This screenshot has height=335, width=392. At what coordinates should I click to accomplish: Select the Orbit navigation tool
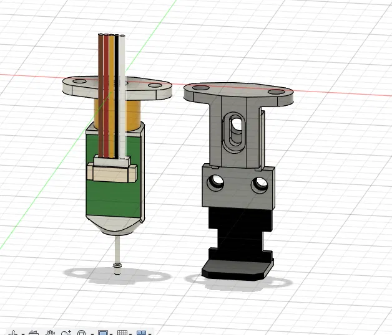[14, 333]
